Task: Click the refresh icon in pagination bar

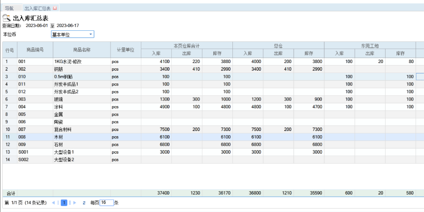Action: [x=84, y=203]
